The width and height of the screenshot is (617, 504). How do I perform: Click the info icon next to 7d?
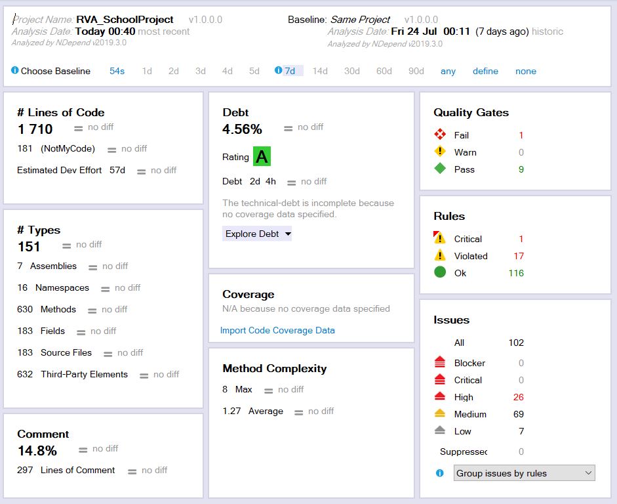(x=277, y=71)
